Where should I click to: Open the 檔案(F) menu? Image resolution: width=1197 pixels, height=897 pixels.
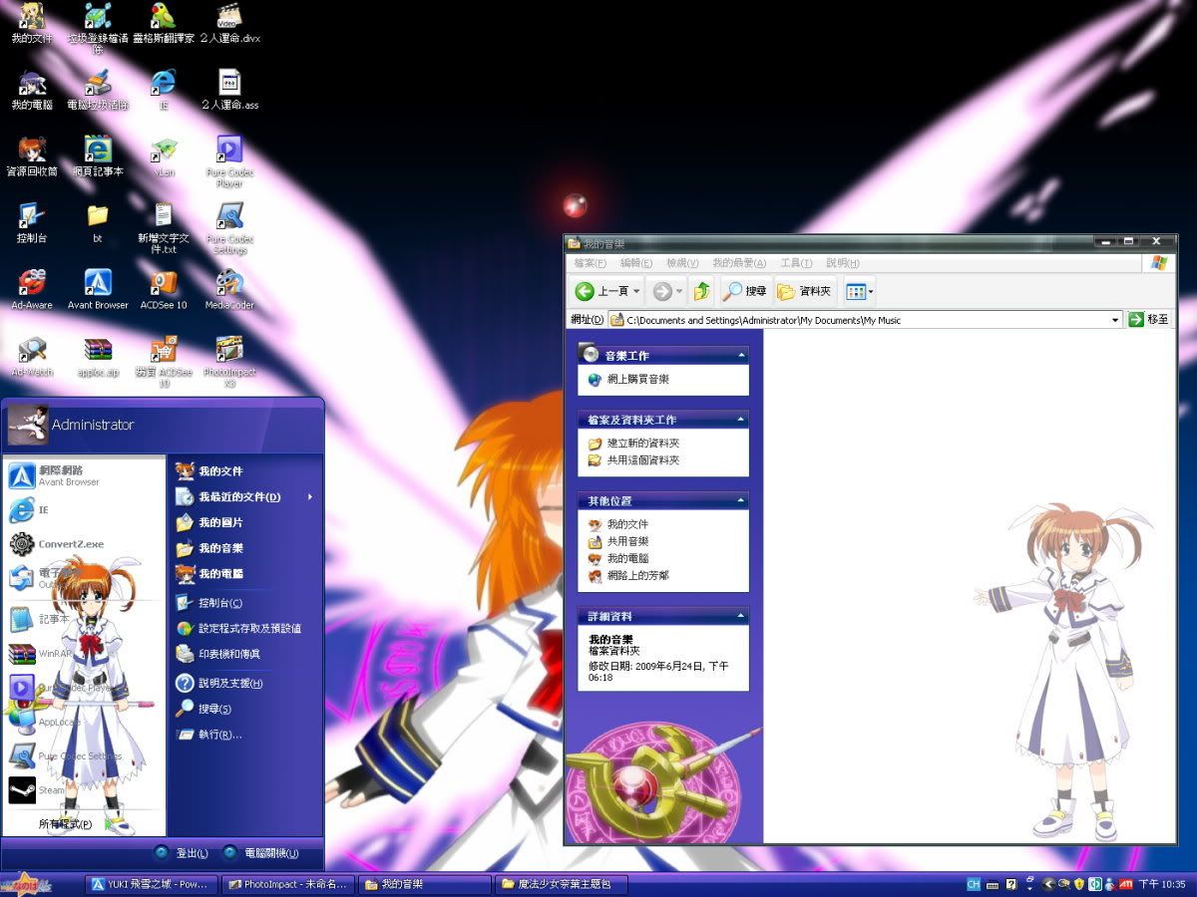tap(590, 263)
